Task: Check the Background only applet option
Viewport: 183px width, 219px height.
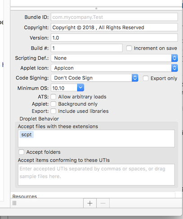Action: tap(53, 104)
